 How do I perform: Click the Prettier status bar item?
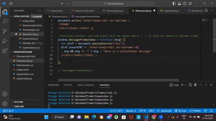(x=195, y=111)
